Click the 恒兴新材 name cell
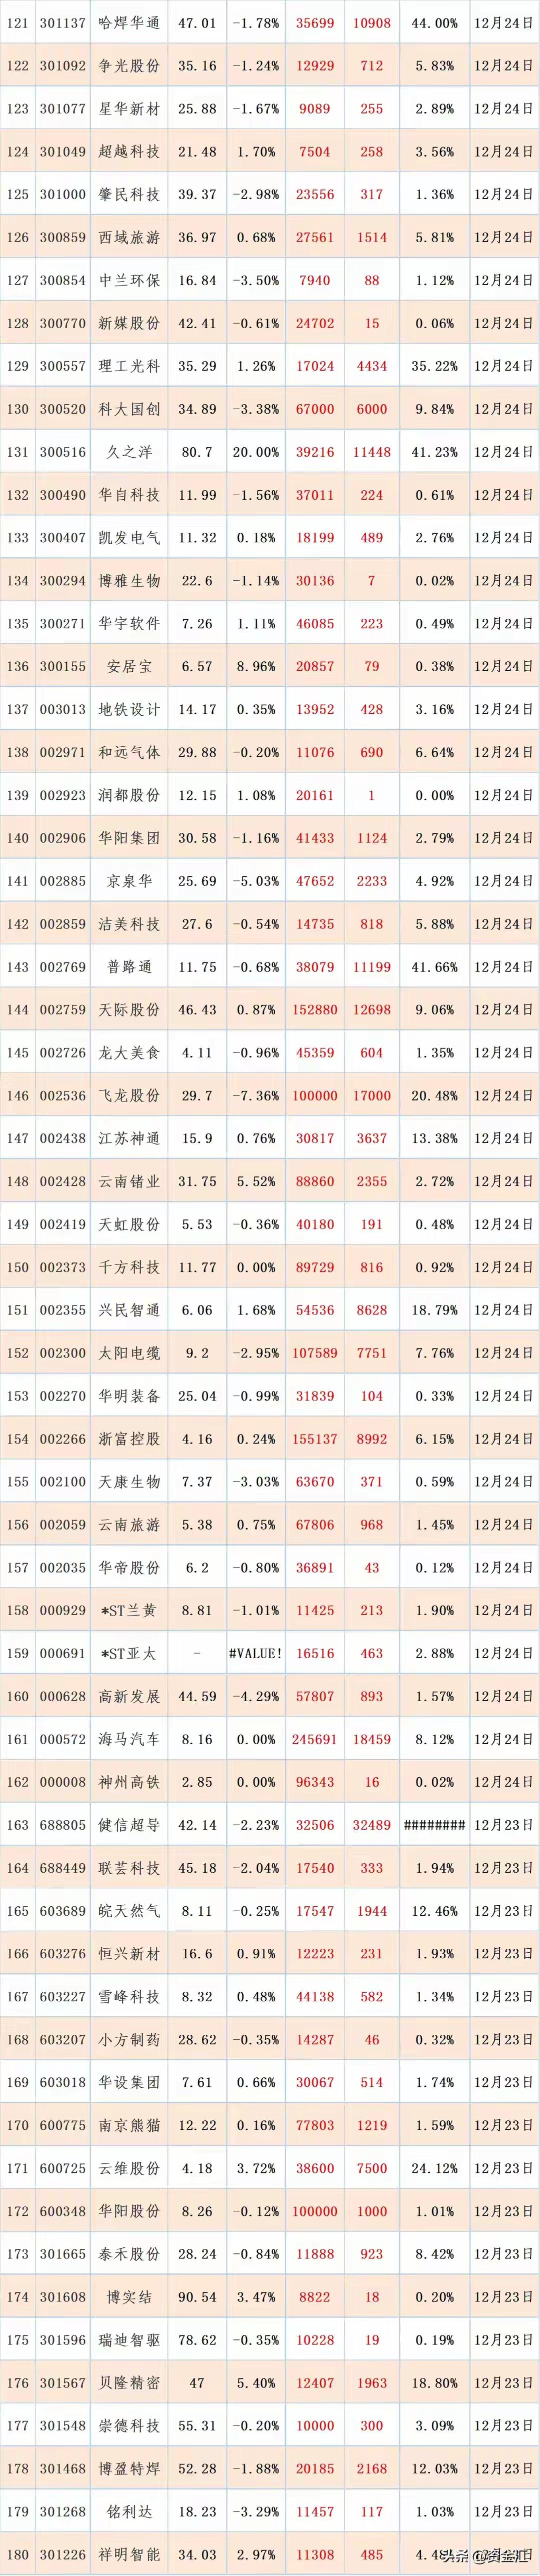The image size is (540, 2576). pyautogui.click(x=129, y=1954)
